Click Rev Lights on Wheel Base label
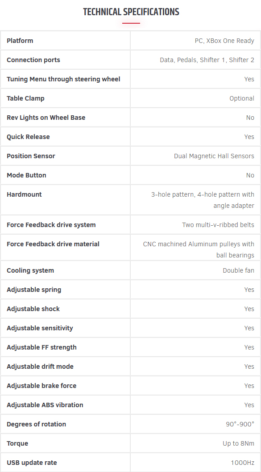Image resolution: width=261 pixels, height=472 pixels. pyautogui.click(x=46, y=118)
